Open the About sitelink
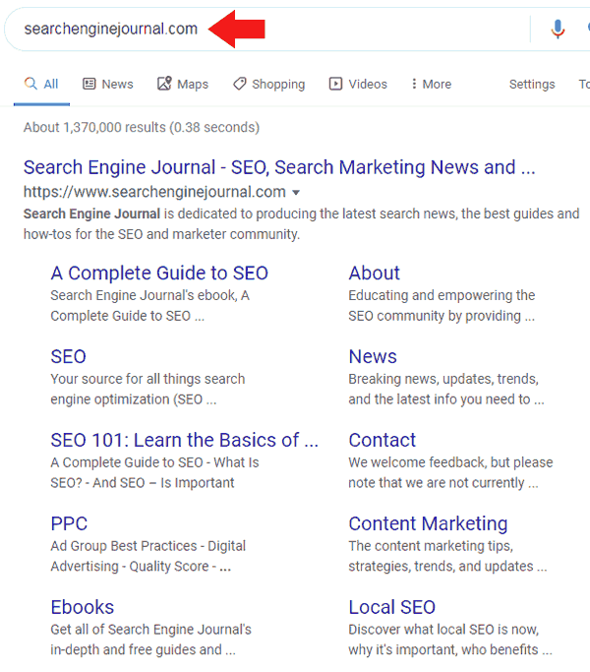The height and width of the screenshot is (672, 590). pos(374,273)
